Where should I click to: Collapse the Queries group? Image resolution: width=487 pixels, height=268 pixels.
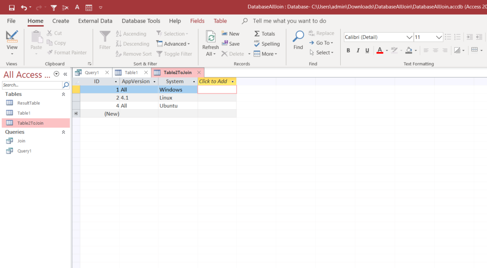point(63,132)
